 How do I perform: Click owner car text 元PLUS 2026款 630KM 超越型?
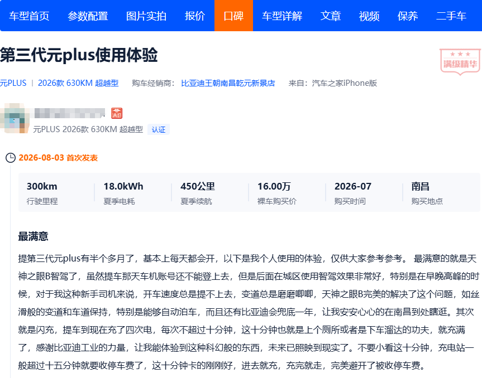[x=88, y=129]
